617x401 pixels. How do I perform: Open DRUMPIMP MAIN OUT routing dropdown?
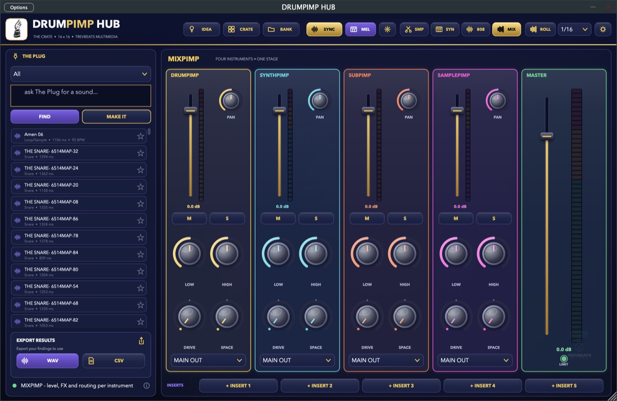tap(208, 360)
